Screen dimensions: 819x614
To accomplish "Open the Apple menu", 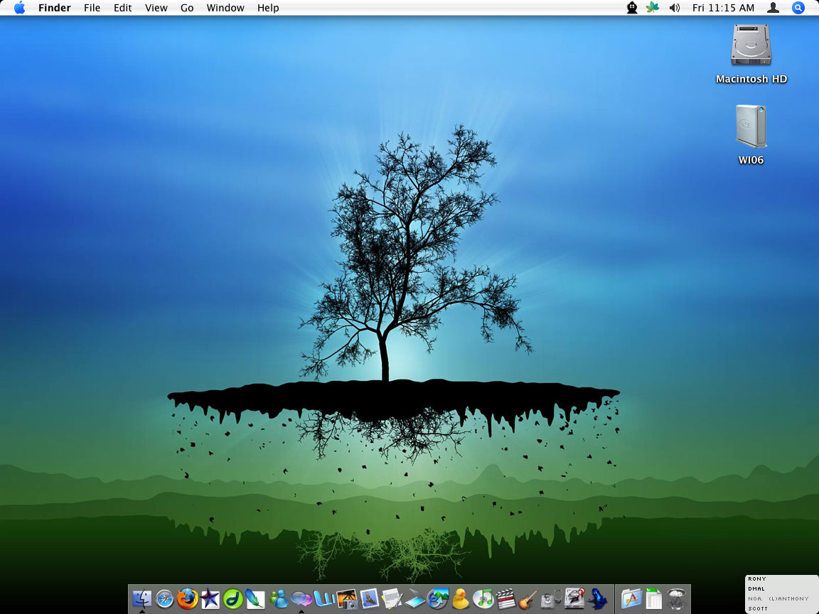I will (x=19, y=8).
